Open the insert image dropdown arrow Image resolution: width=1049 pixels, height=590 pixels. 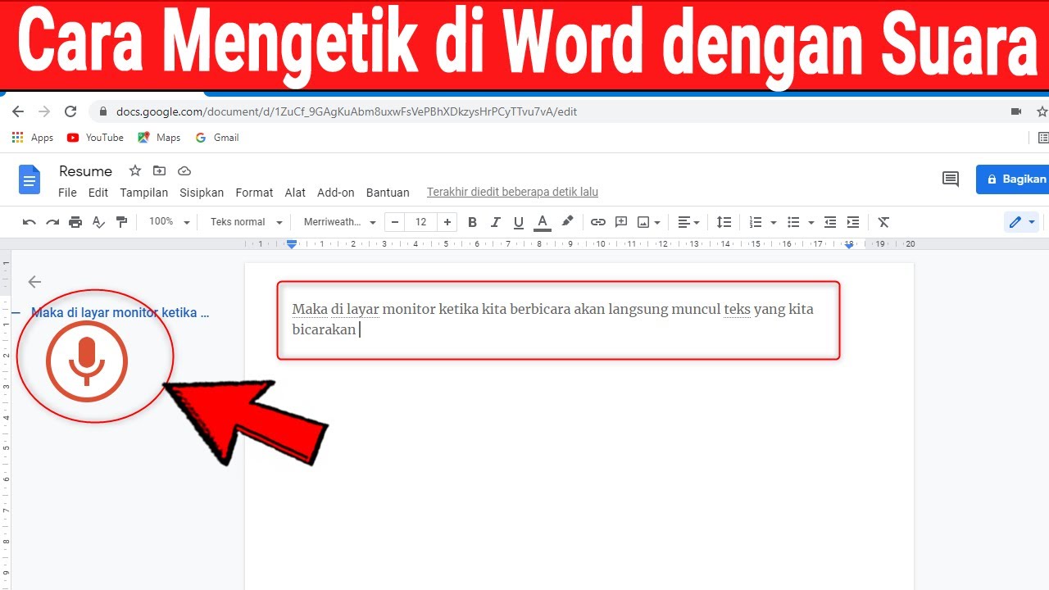tap(659, 223)
